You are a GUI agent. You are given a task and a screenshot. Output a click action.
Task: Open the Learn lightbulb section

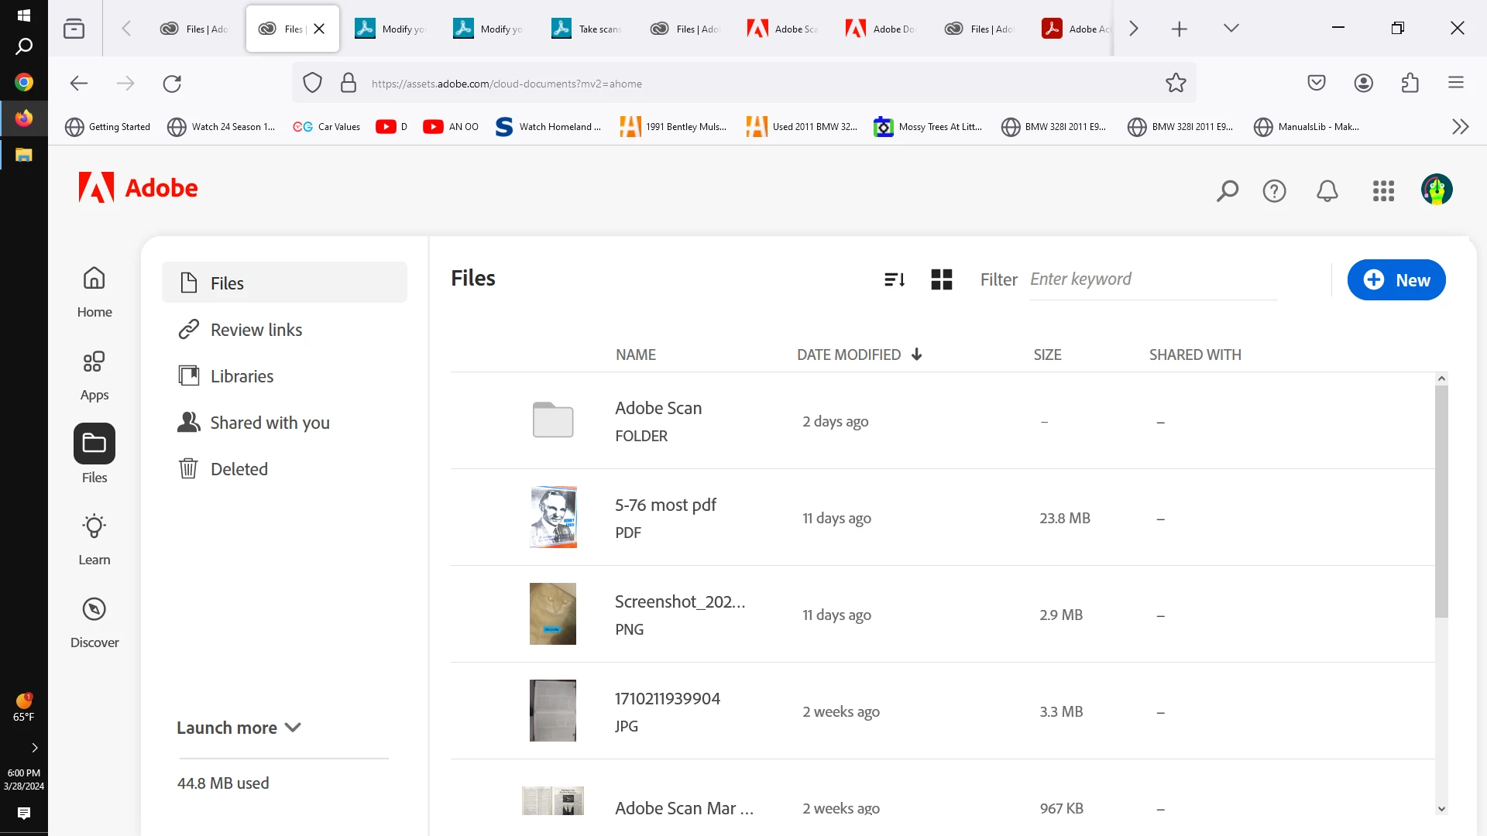pos(94,540)
